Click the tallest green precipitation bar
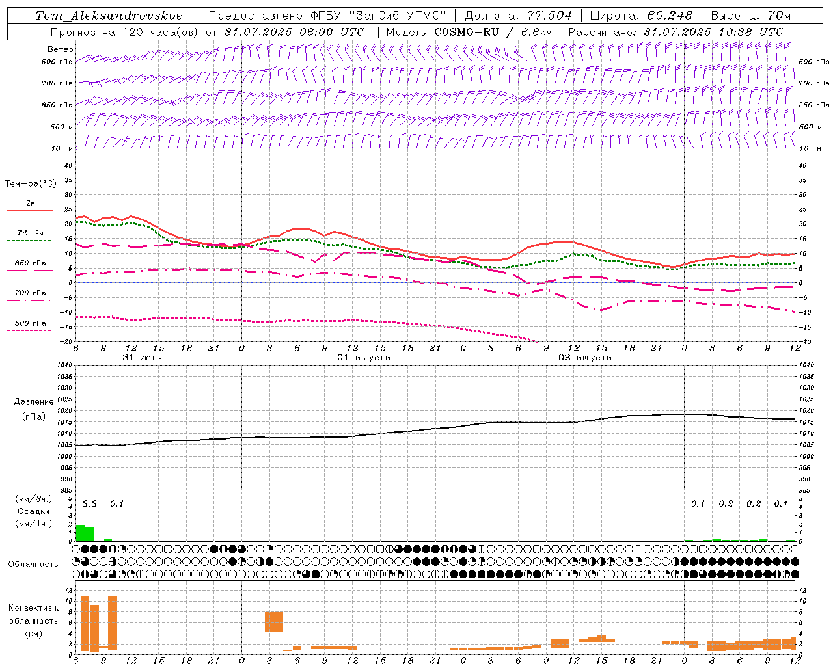Image resolution: width=833 pixels, height=666 pixels. [x=80, y=533]
